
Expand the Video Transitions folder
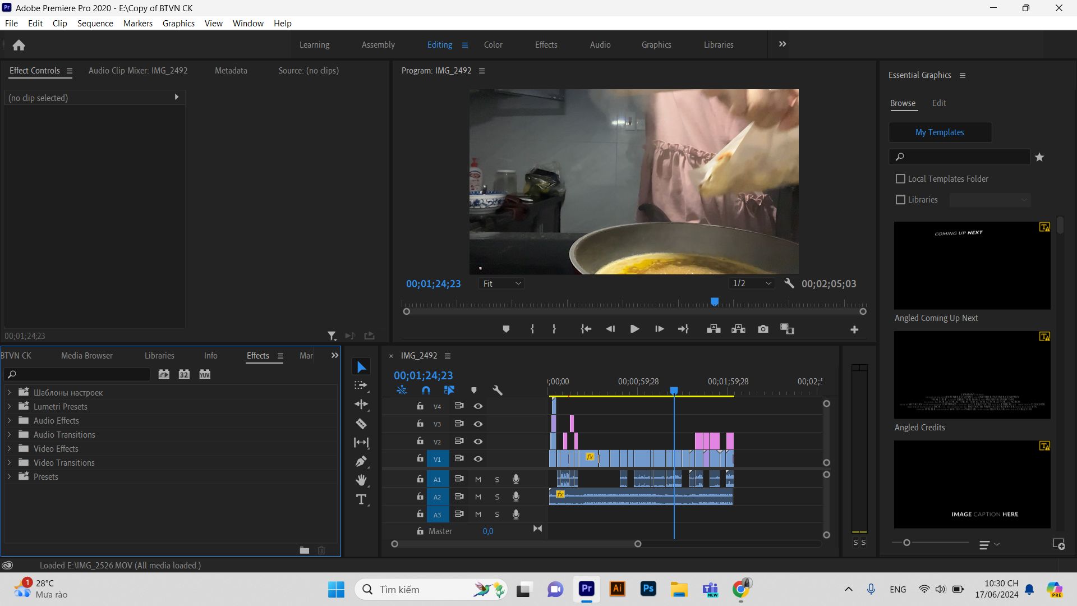coord(9,463)
